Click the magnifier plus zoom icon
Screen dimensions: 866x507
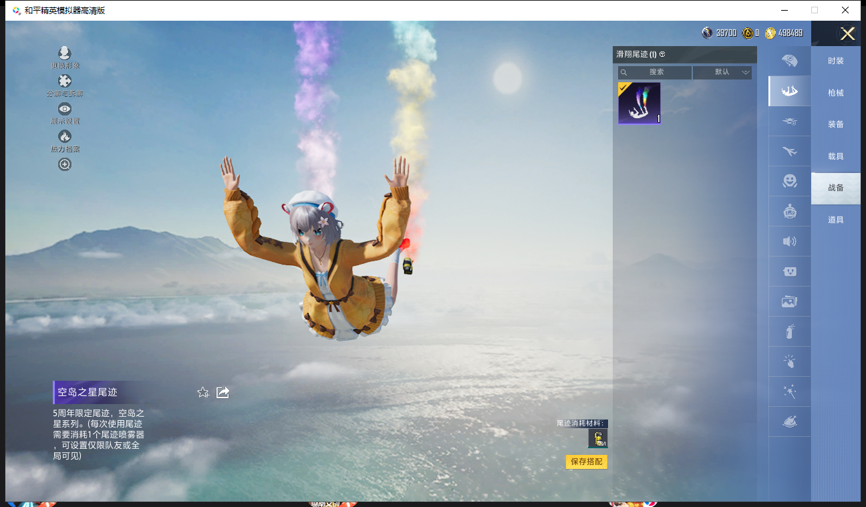pos(65,164)
